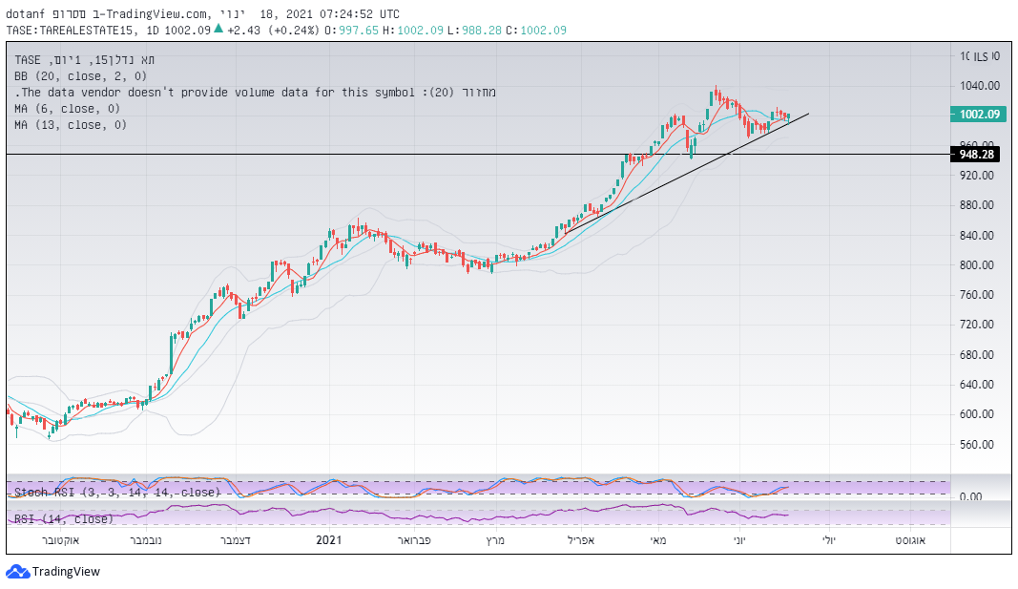This screenshot has height=589, width=1018.
Task: Click the TASE symbol title in chart legend
Action: click(84, 60)
